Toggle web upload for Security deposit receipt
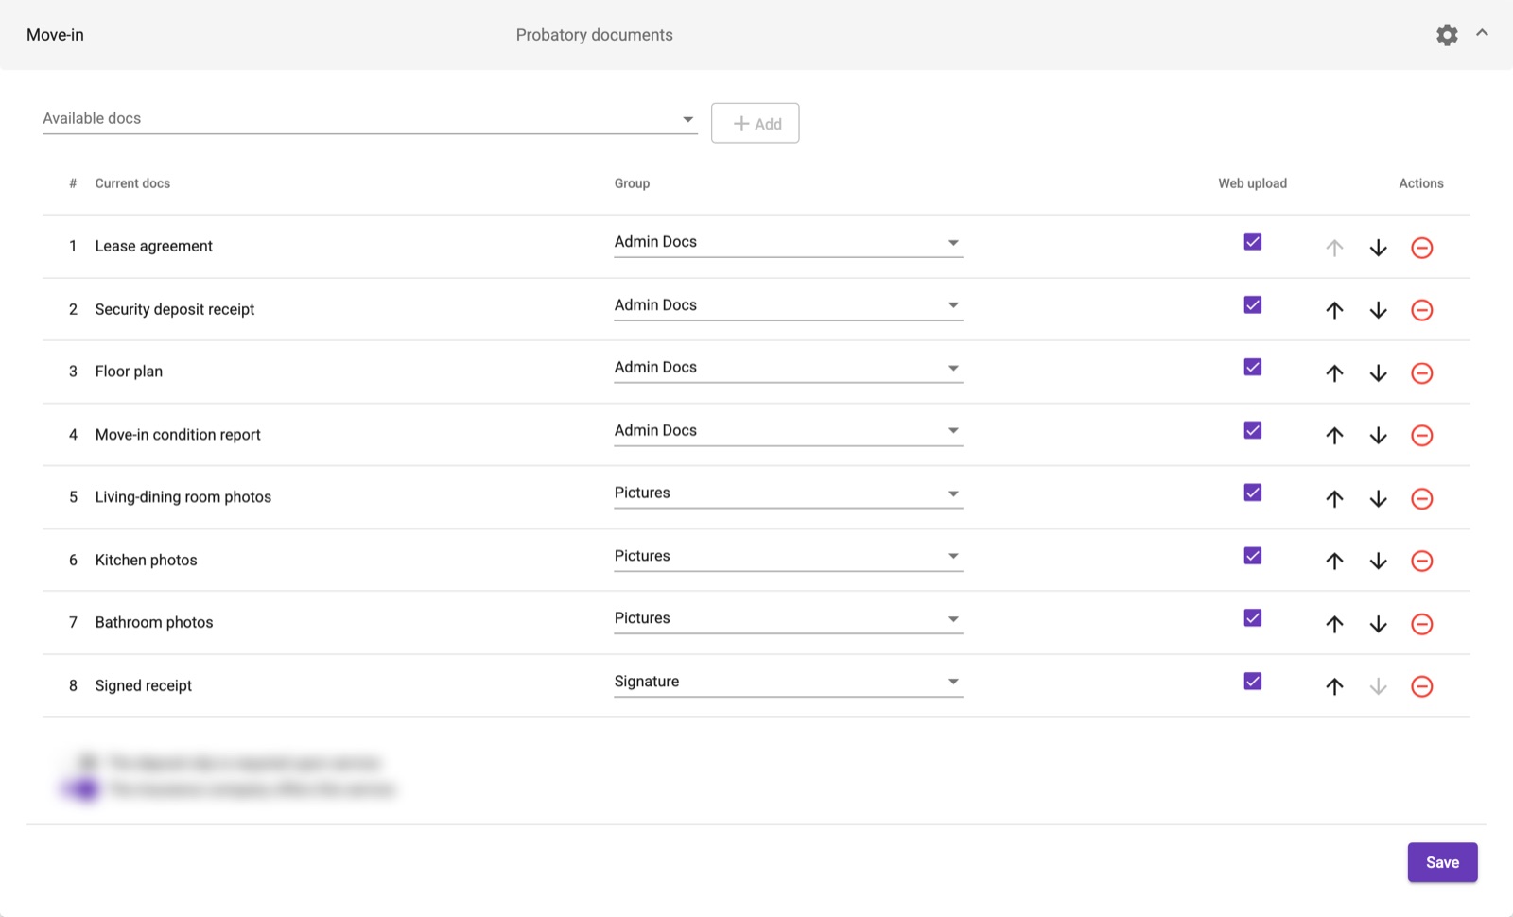Screen dimensions: 1513x917 click(x=1253, y=305)
